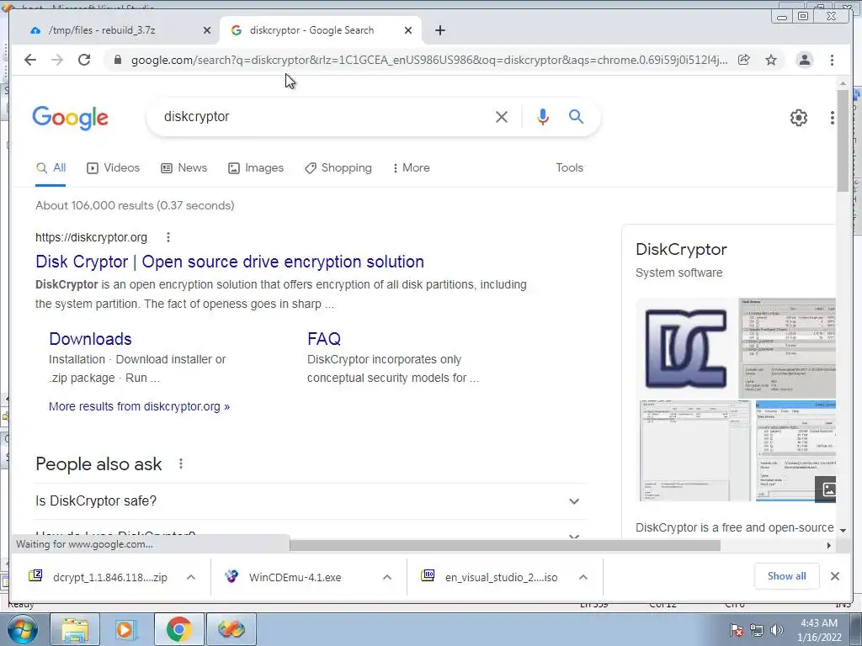
Task: Click the horizontal scrollbar thumb
Action: [505, 545]
